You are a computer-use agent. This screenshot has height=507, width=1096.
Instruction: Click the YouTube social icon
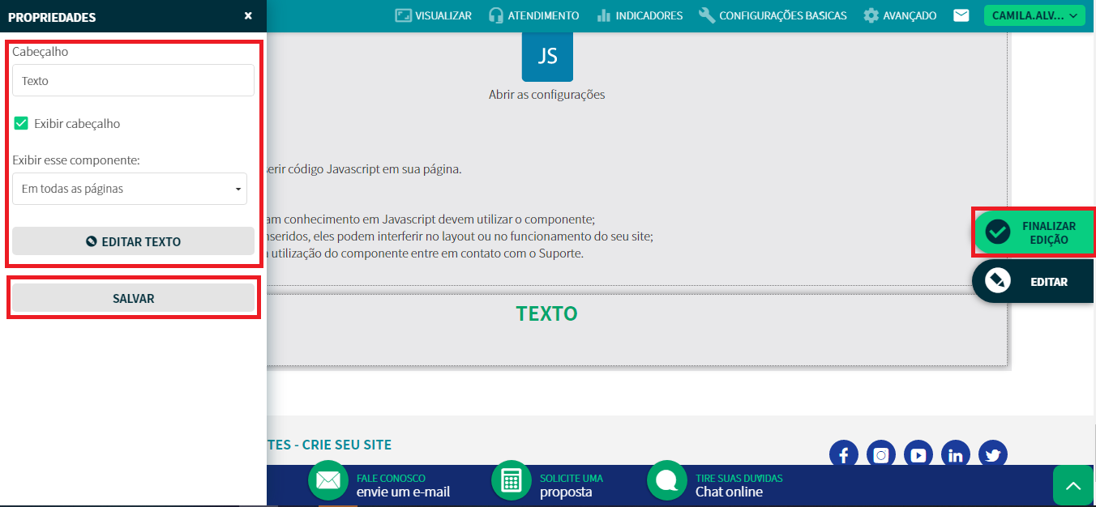pyautogui.click(x=918, y=454)
